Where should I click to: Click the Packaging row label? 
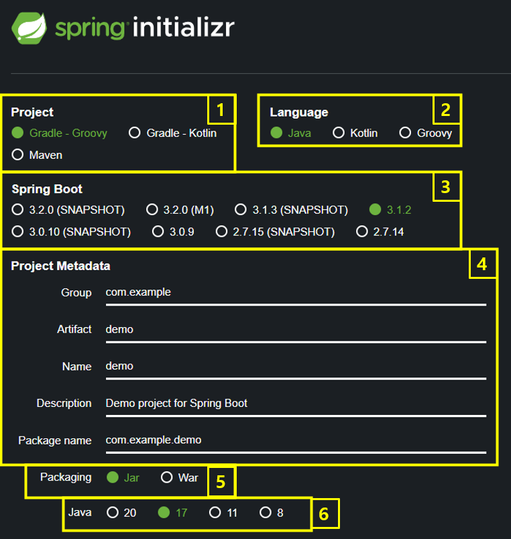(66, 477)
